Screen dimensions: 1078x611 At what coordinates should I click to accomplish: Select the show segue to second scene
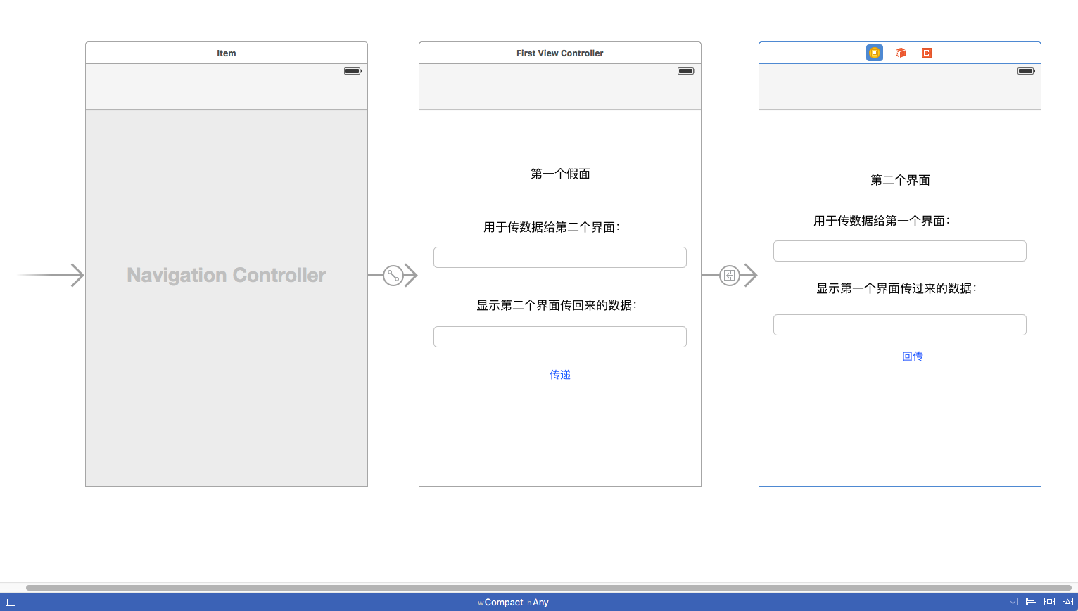[730, 276]
